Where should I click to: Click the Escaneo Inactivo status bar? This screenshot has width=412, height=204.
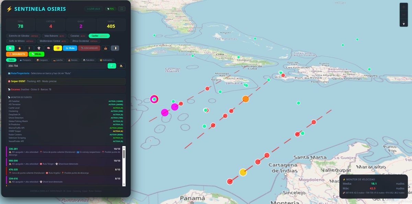66,89
